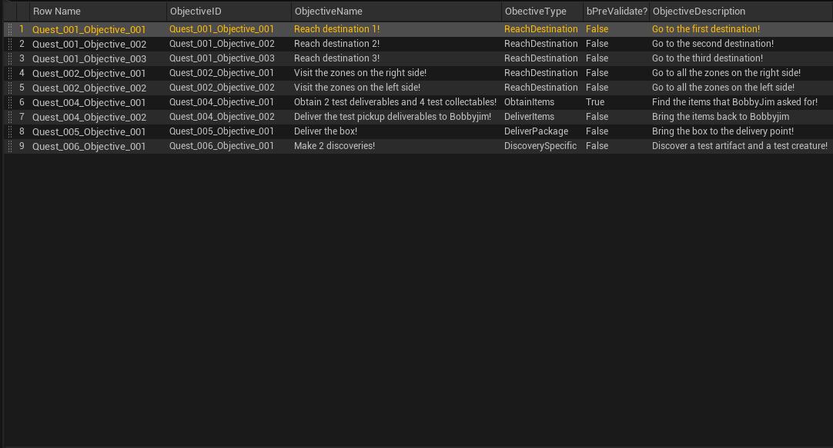Click the drag handle of row 8
The width and height of the screenshot is (833, 448).
pyautogui.click(x=9, y=131)
